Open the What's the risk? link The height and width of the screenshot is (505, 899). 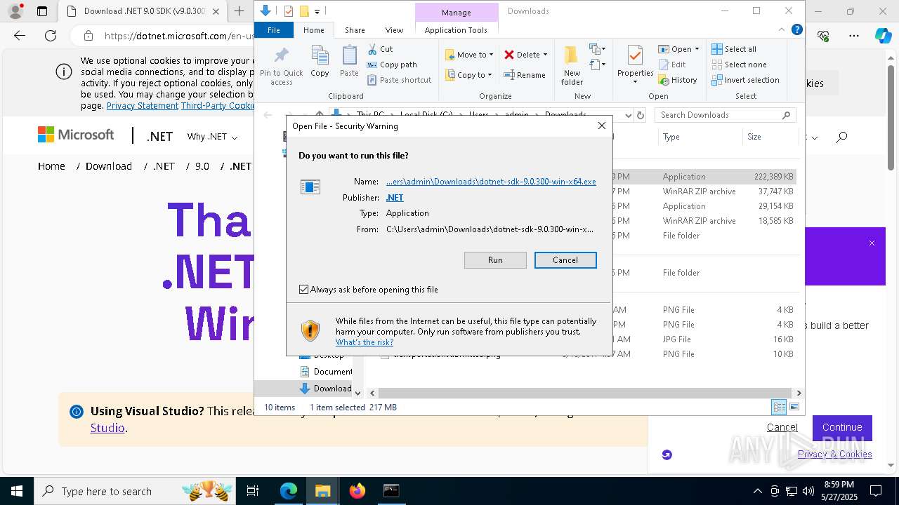coord(365,342)
